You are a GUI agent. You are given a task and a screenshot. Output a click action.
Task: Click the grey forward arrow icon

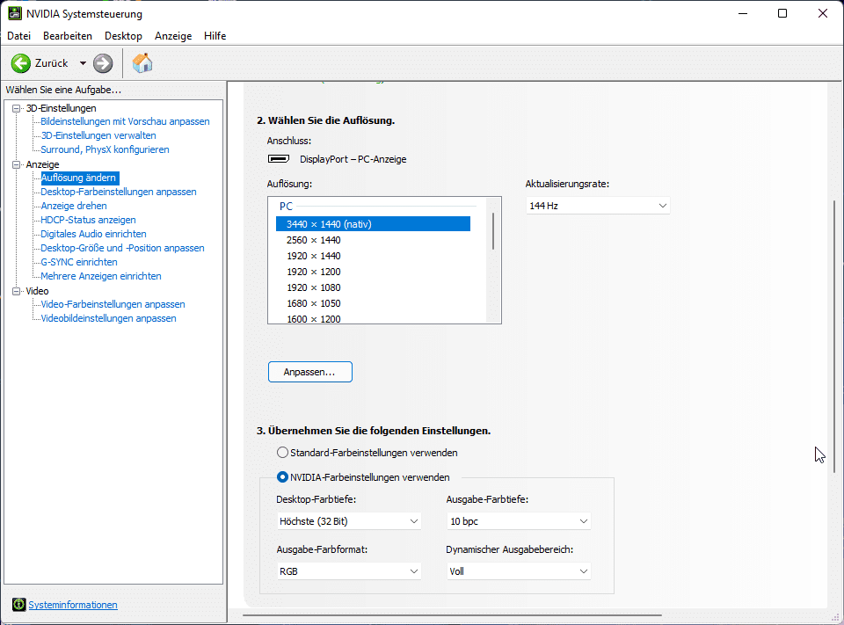tap(103, 63)
